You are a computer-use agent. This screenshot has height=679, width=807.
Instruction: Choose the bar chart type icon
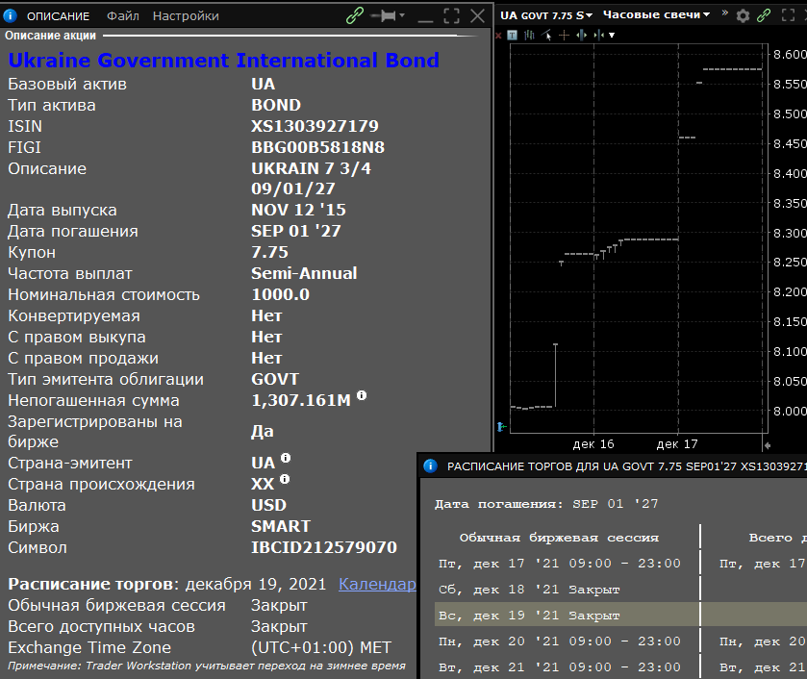point(529,35)
